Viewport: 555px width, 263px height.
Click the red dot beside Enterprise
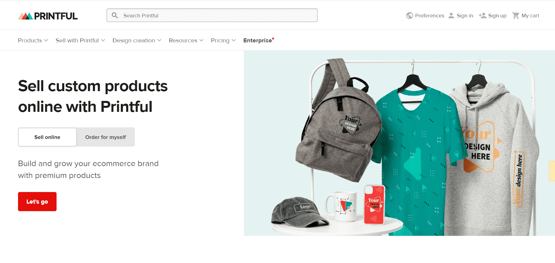coord(273,38)
